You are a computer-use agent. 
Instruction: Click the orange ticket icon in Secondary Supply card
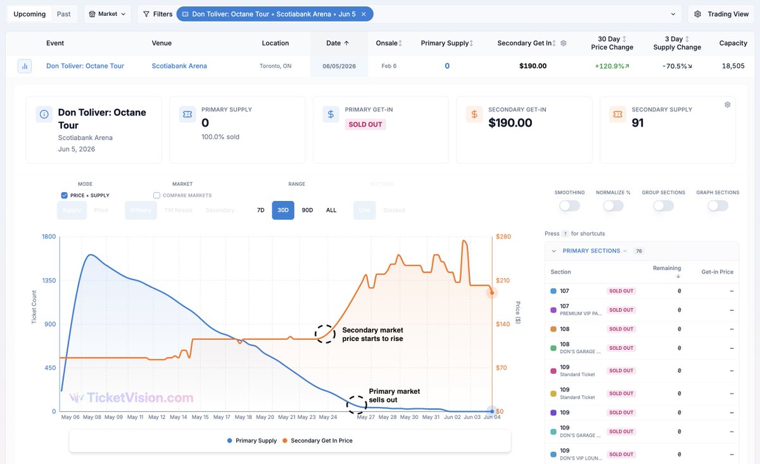pos(617,114)
